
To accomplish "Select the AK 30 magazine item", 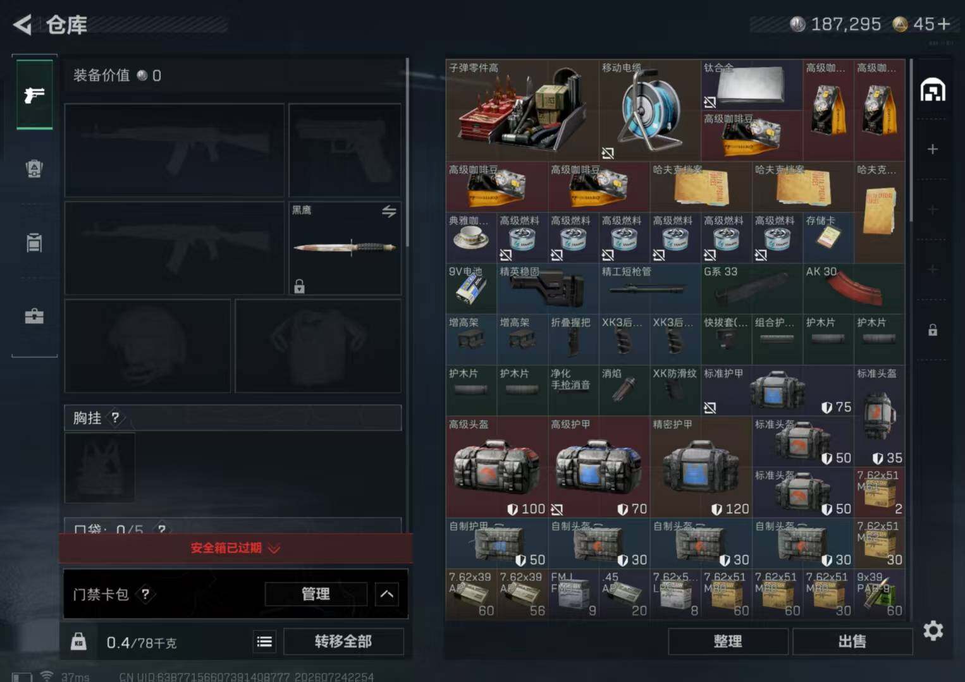I will [854, 289].
